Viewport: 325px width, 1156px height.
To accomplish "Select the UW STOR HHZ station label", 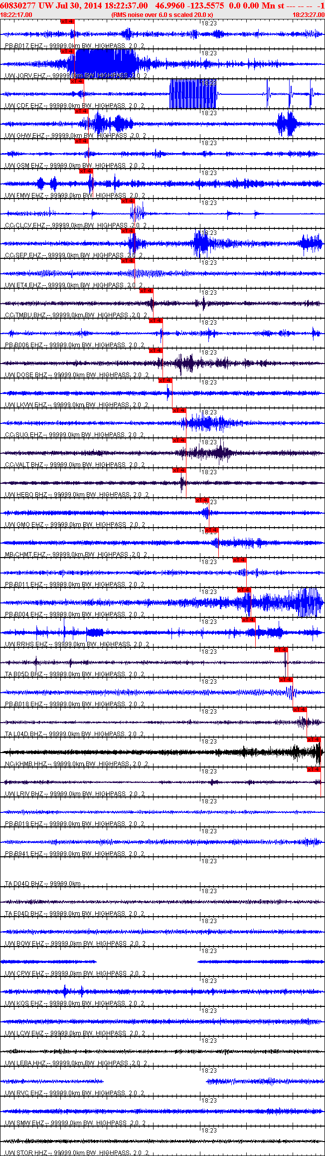I will 26,1153.
